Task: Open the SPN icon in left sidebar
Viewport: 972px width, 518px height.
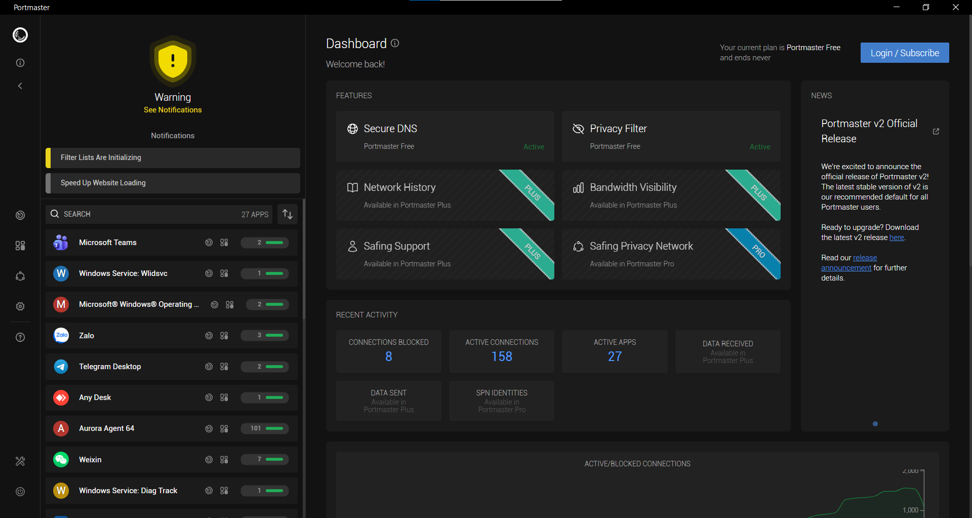Action: (20, 276)
